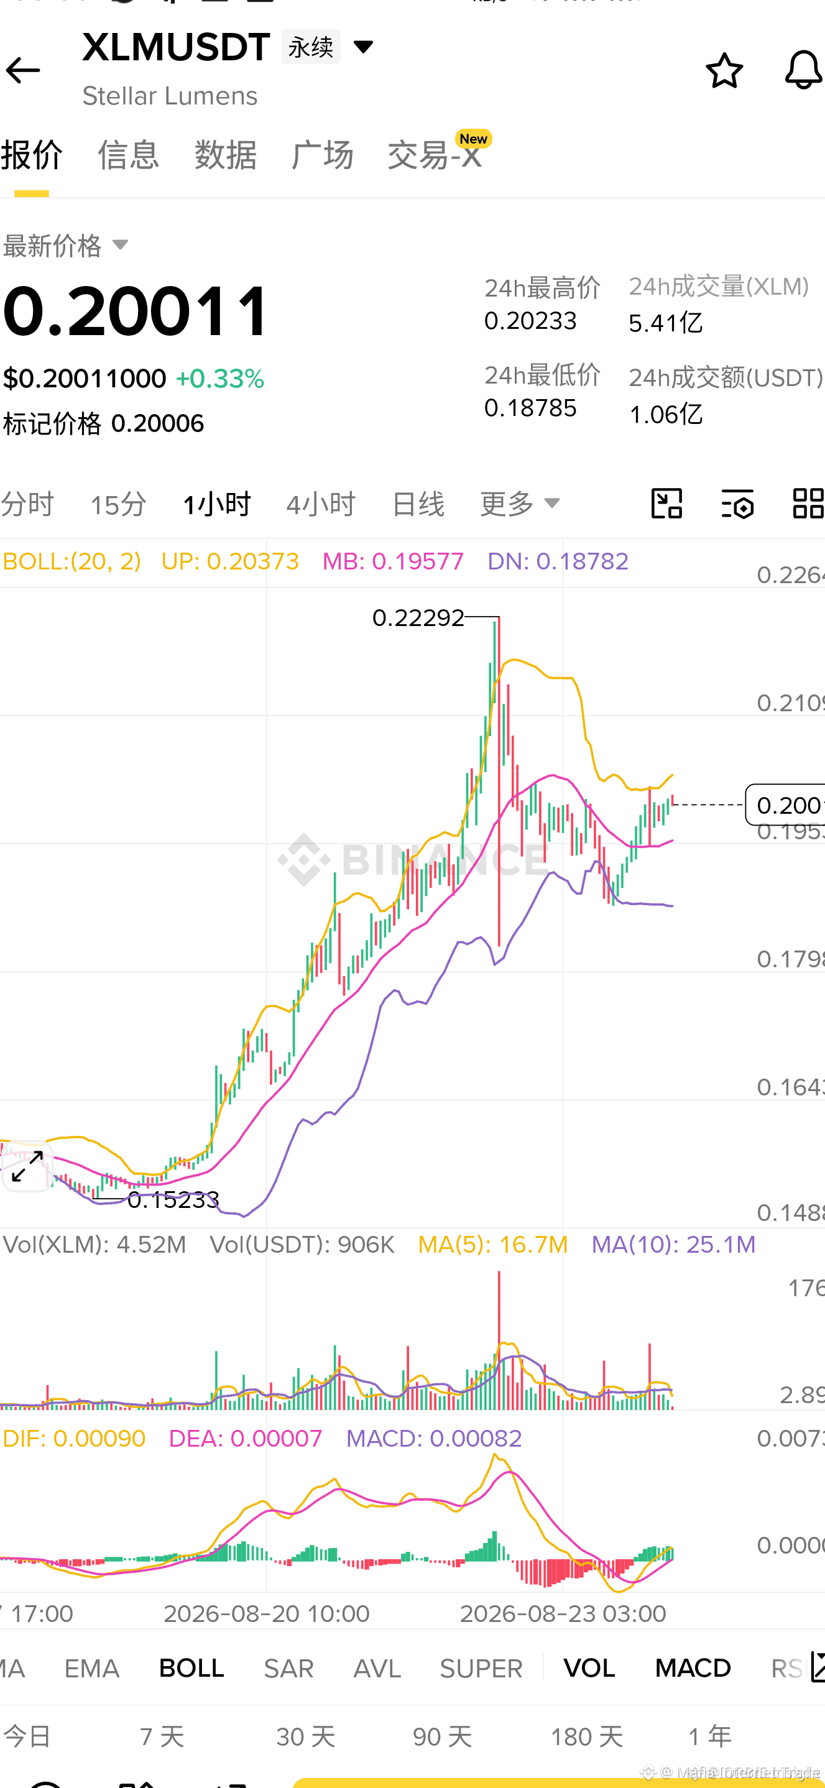Tap the UP: 0.20373 band value
The image size is (825, 1788).
(x=229, y=561)
